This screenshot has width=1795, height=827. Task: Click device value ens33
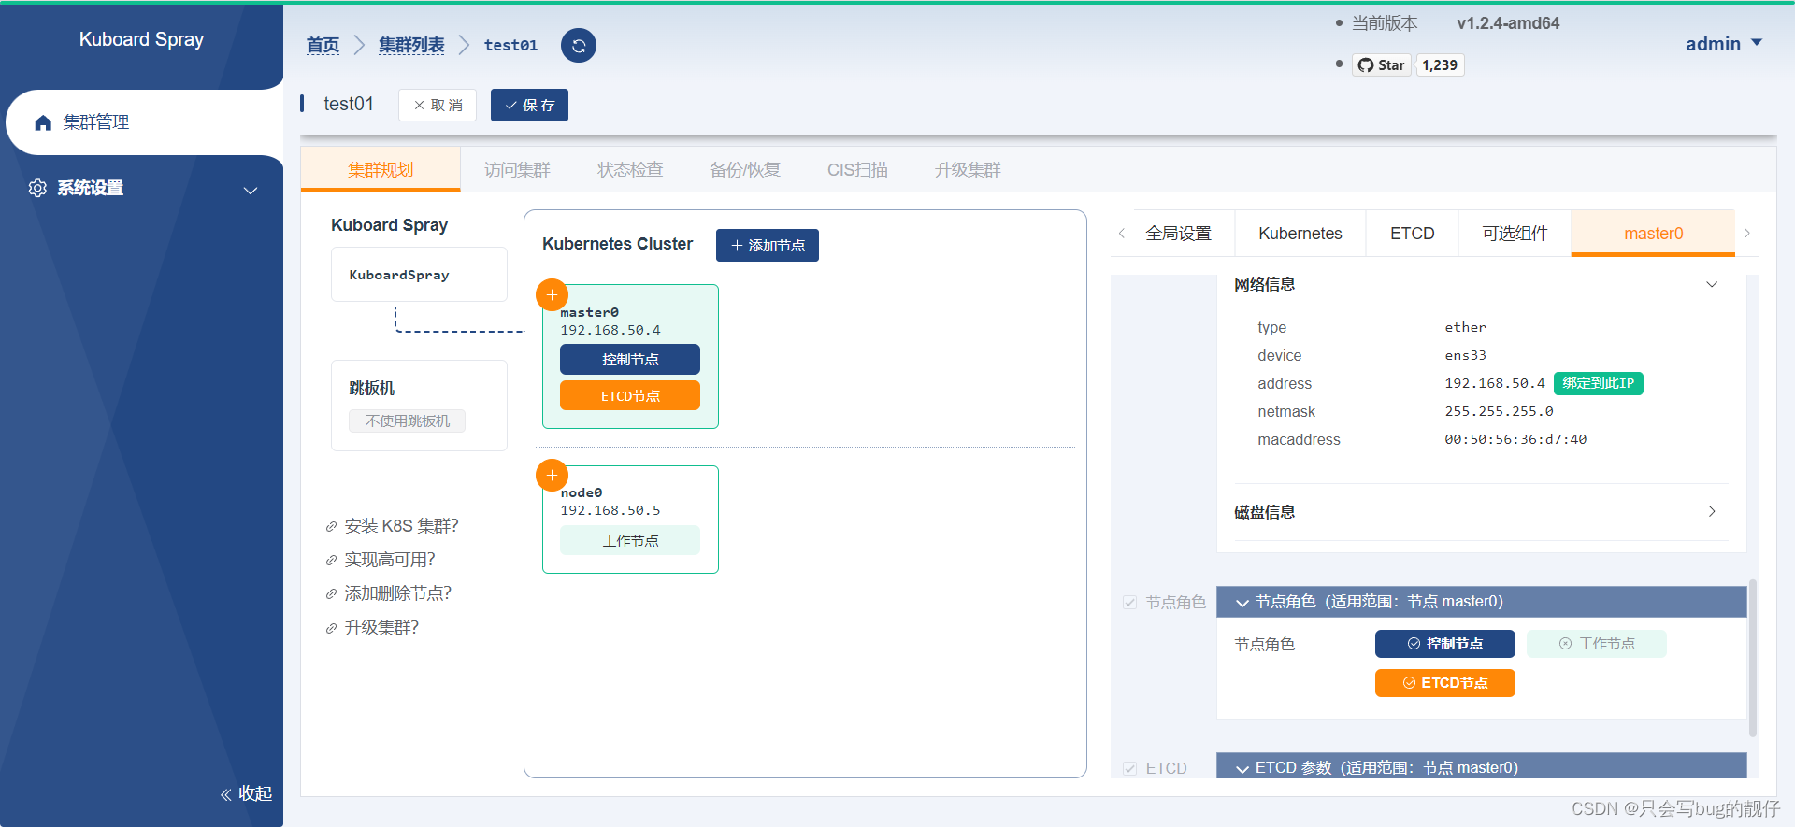pyautogui.click(x=1465, y=355)
